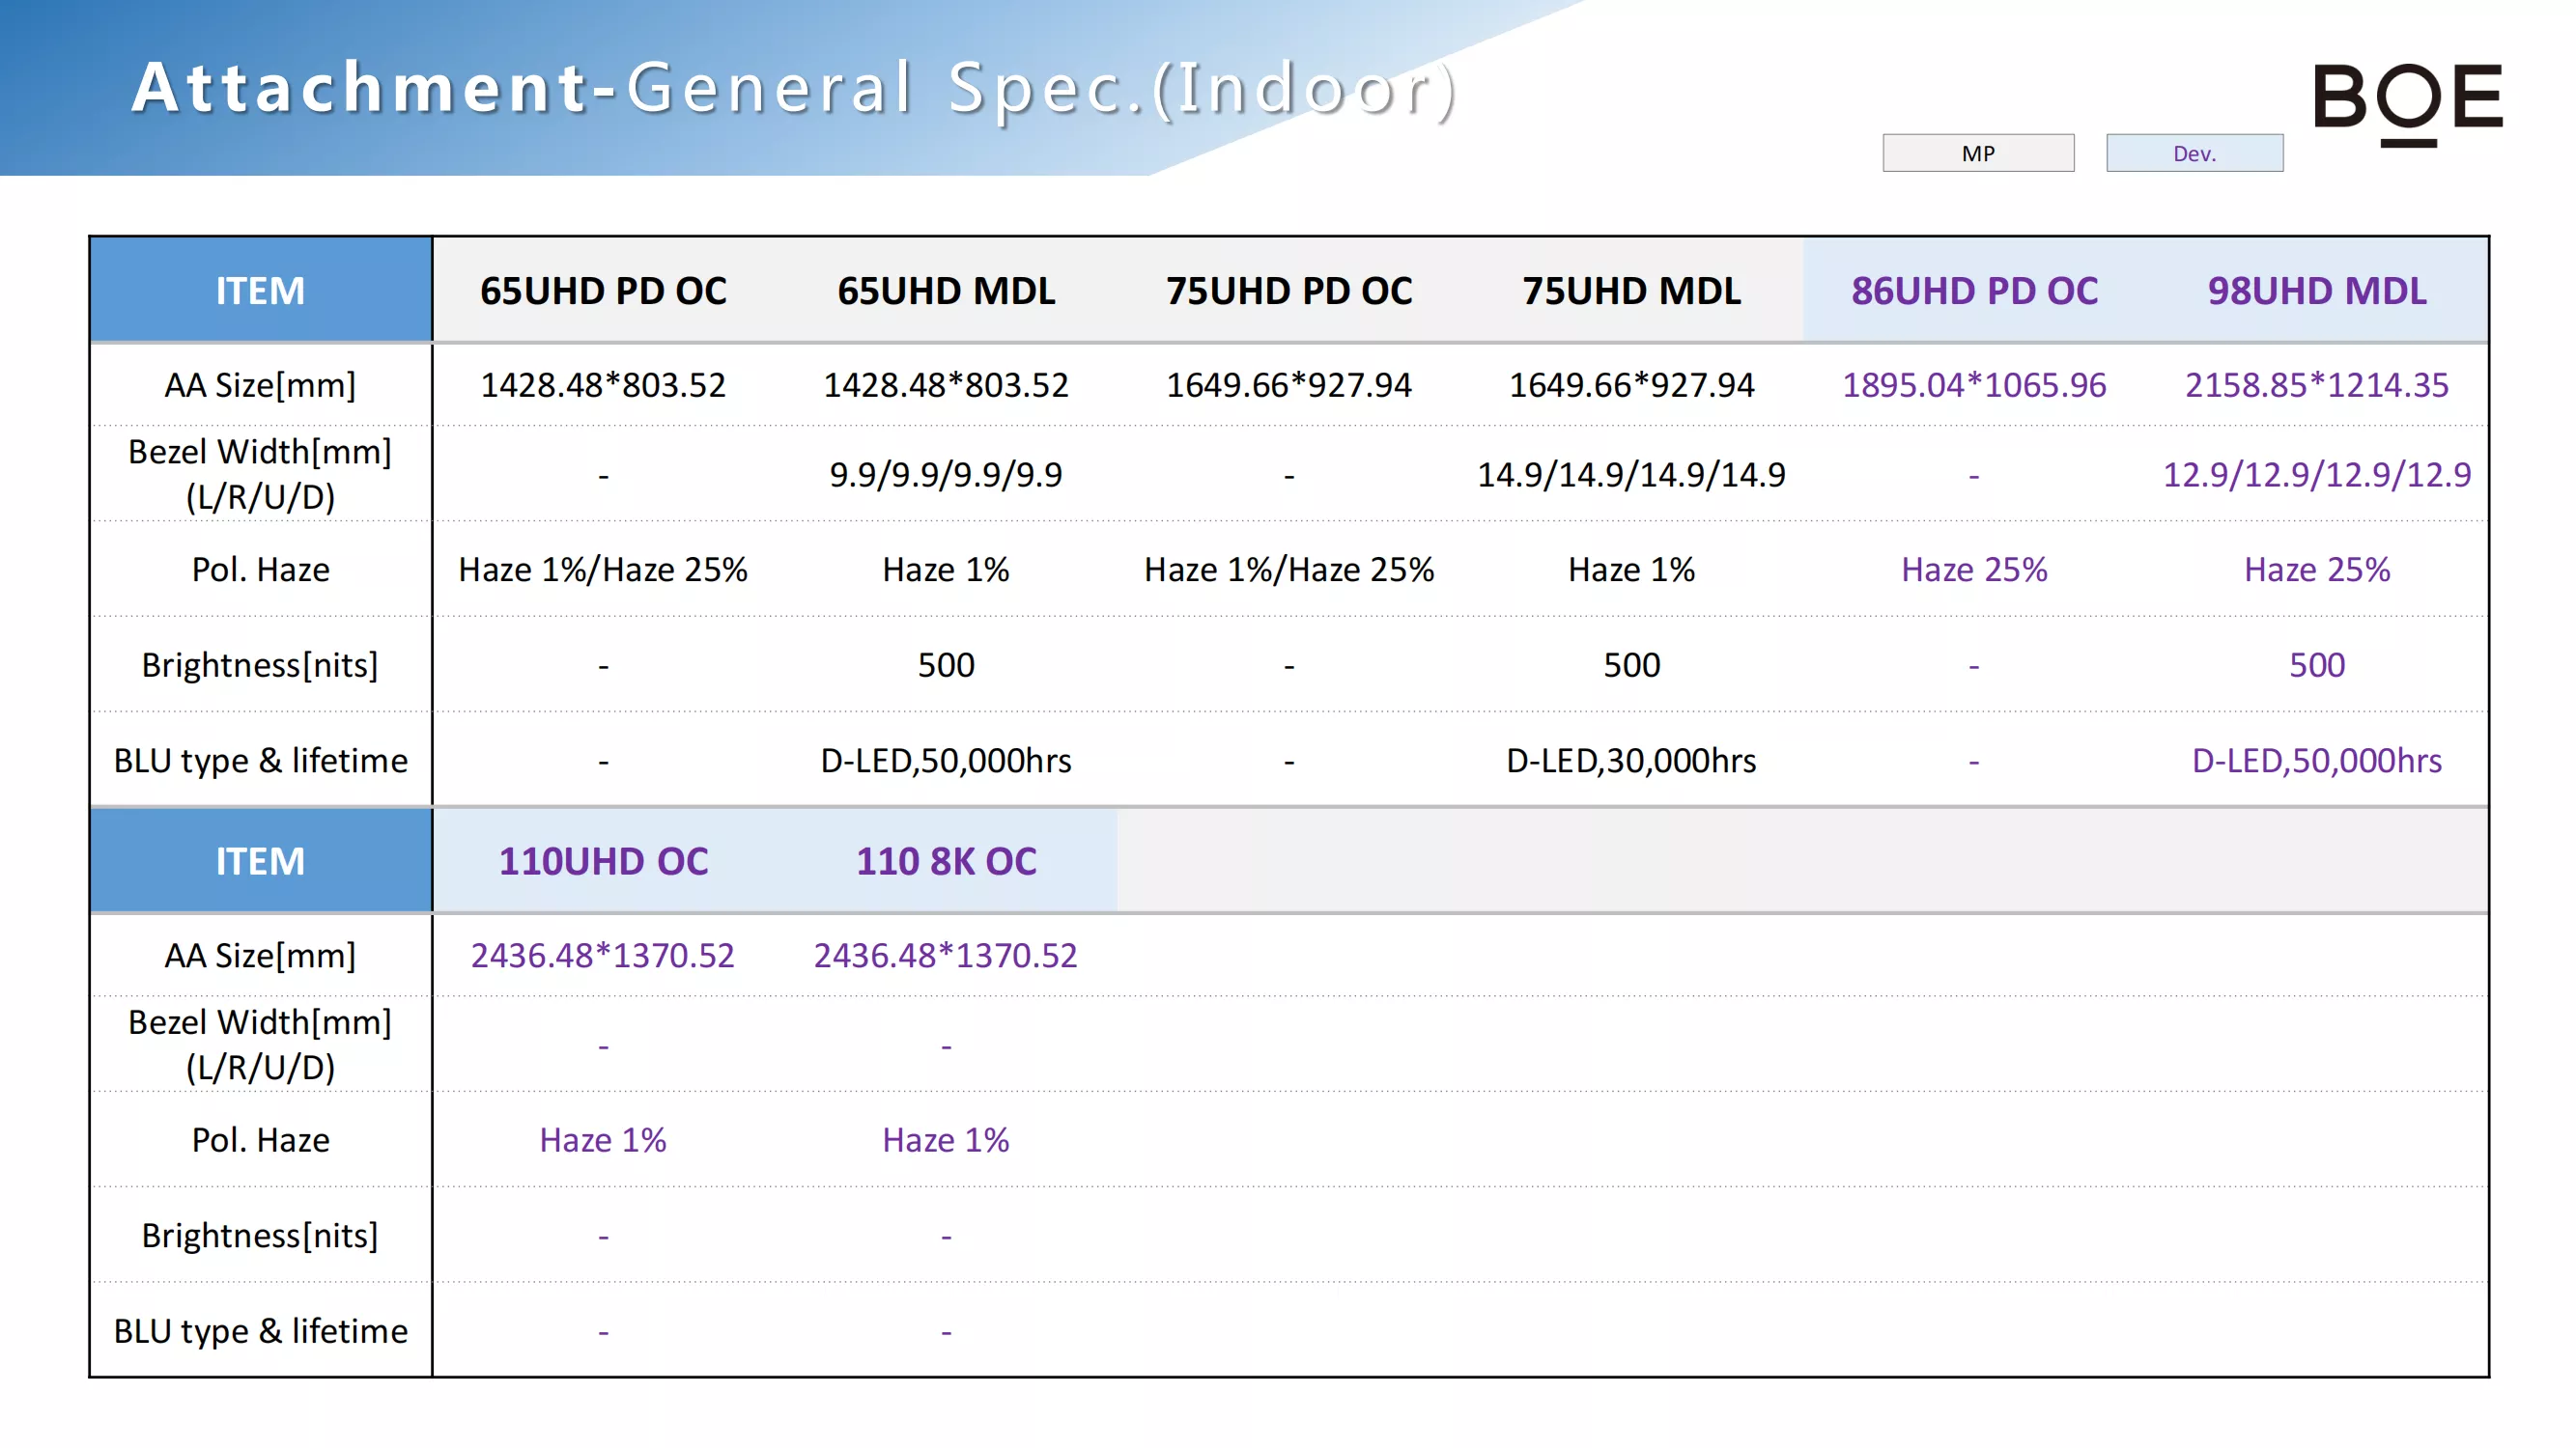Click the 500 brightness cell under 75UHD MDL
The image size is (2576, 1448).
coord(1631,664)
